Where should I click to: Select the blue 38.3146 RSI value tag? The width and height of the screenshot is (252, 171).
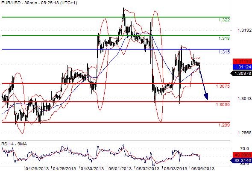(x=241, y=160)
